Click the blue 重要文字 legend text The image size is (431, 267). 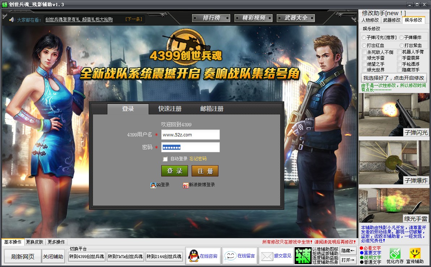[372, 253]
